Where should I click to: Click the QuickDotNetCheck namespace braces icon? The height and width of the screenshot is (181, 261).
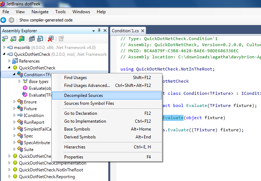click(15, 68)
